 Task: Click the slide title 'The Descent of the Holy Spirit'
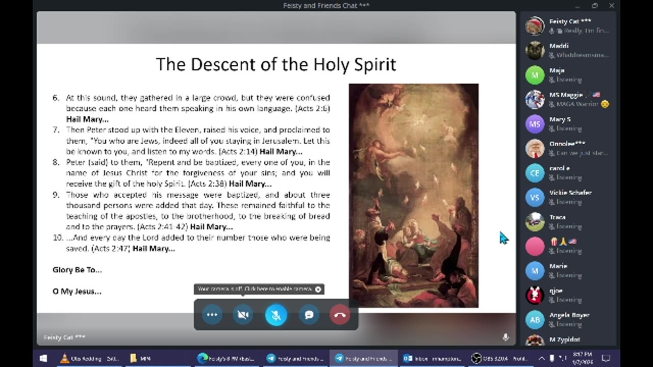tap(275, 64)
